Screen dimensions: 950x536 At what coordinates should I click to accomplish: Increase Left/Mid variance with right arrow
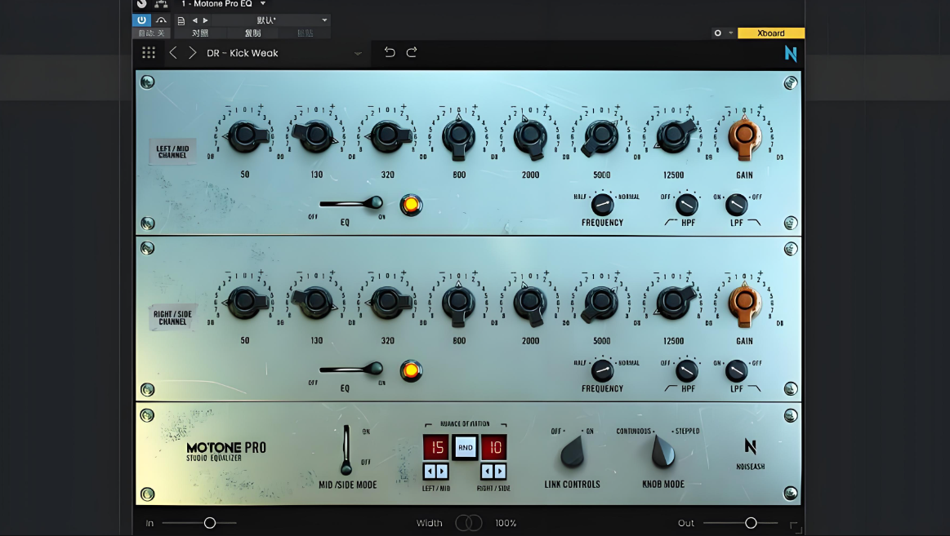pyautogui.click(x=442, y=471)
